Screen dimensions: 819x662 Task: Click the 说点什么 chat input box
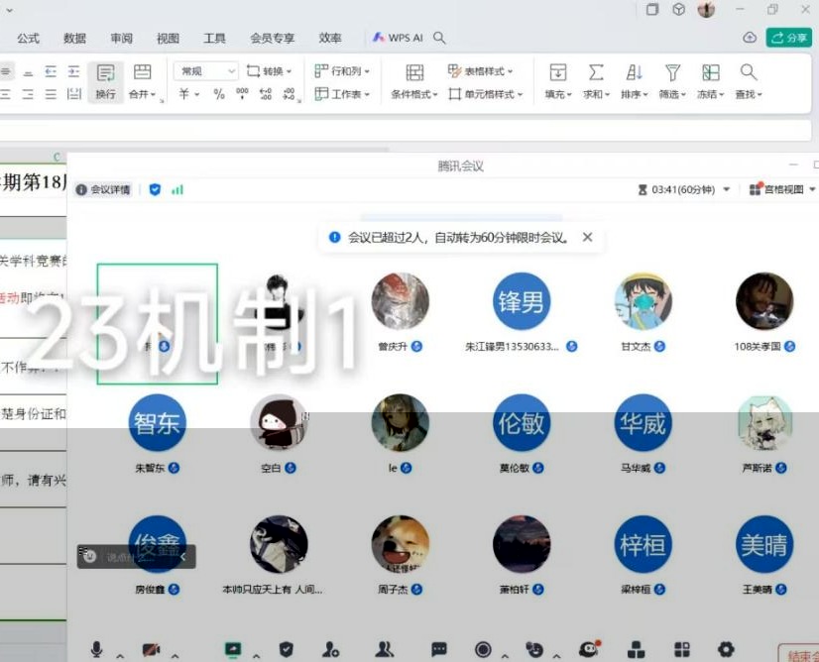pos(130,557)
